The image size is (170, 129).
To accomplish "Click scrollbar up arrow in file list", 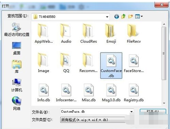I will point(164,24).
